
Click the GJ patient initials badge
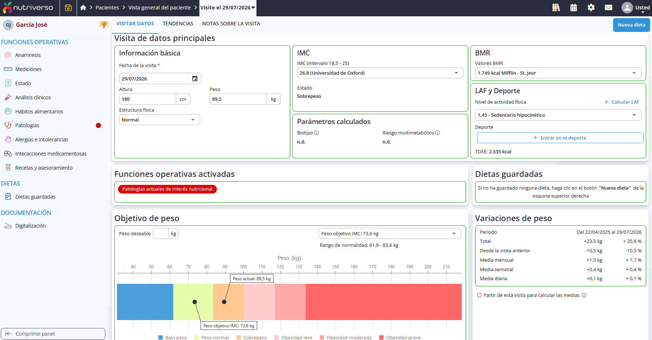click(8, 25)
